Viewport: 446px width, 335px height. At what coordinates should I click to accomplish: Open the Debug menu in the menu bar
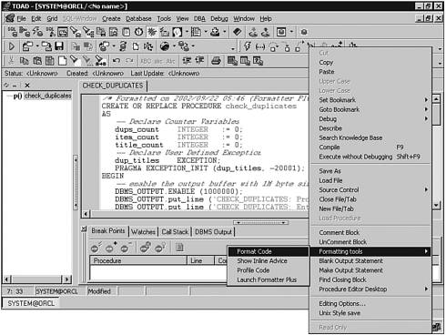click(219, 19)
